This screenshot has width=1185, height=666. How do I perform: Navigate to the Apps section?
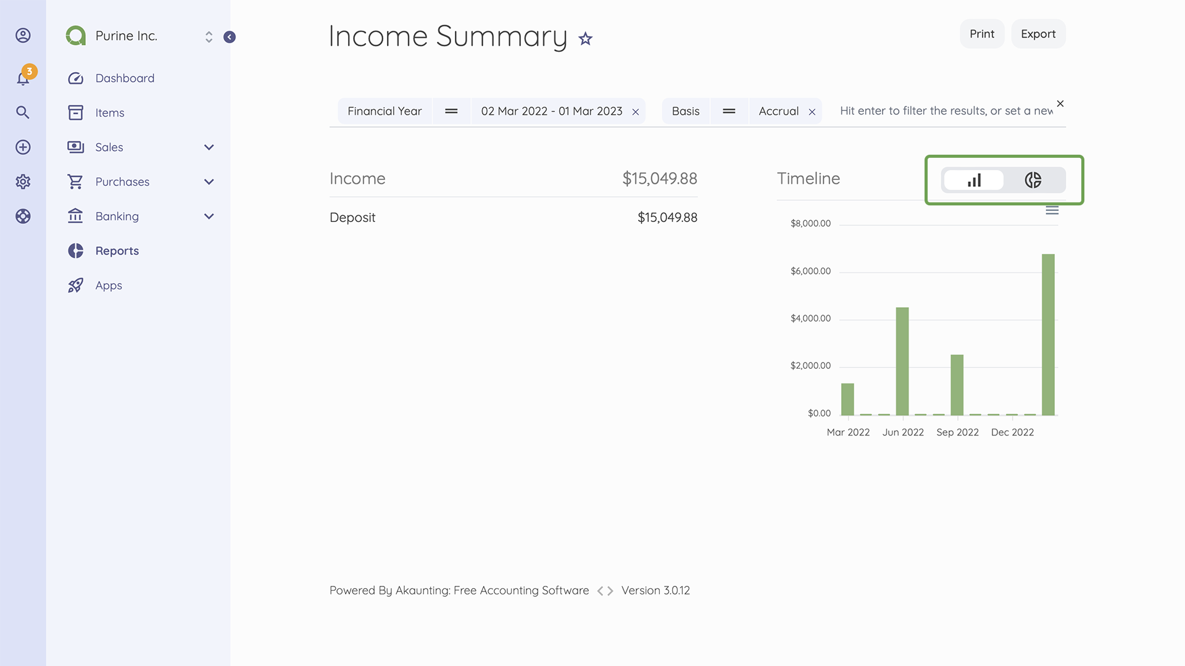click(x=109, y=285)
